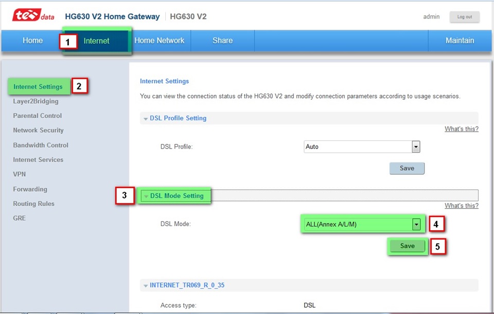The image size is (494, 314).
Task: Open the Maintain tab
Action: pyautogui.click(x=460, y=41)
